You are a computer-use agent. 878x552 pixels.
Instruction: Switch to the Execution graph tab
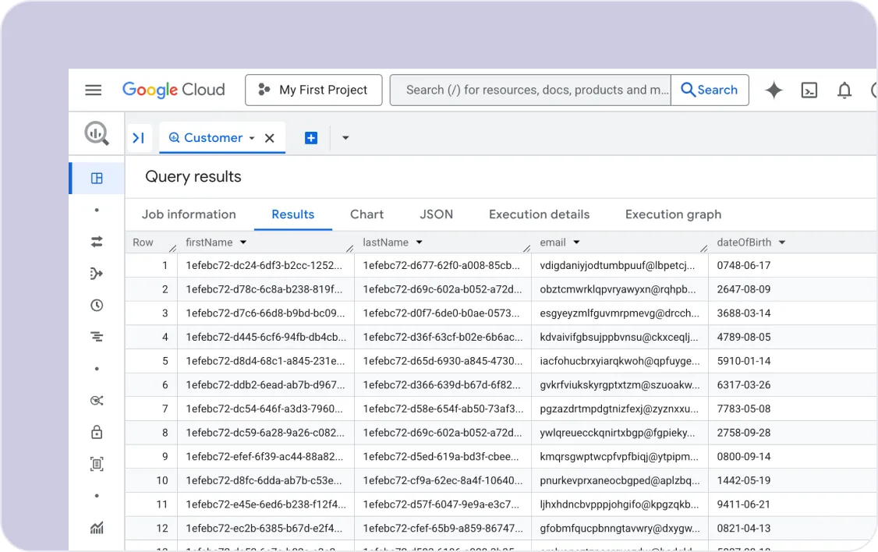(673, 214)
